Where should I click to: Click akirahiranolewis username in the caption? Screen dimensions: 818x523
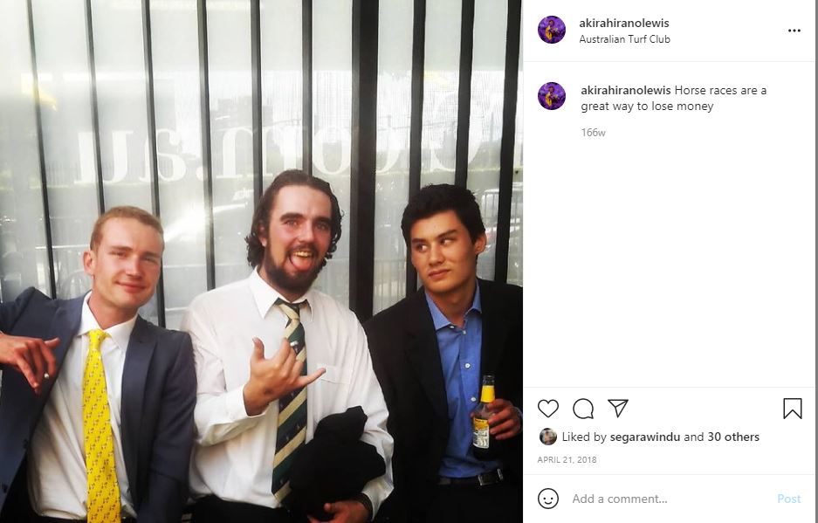click(x=625, y=90)
